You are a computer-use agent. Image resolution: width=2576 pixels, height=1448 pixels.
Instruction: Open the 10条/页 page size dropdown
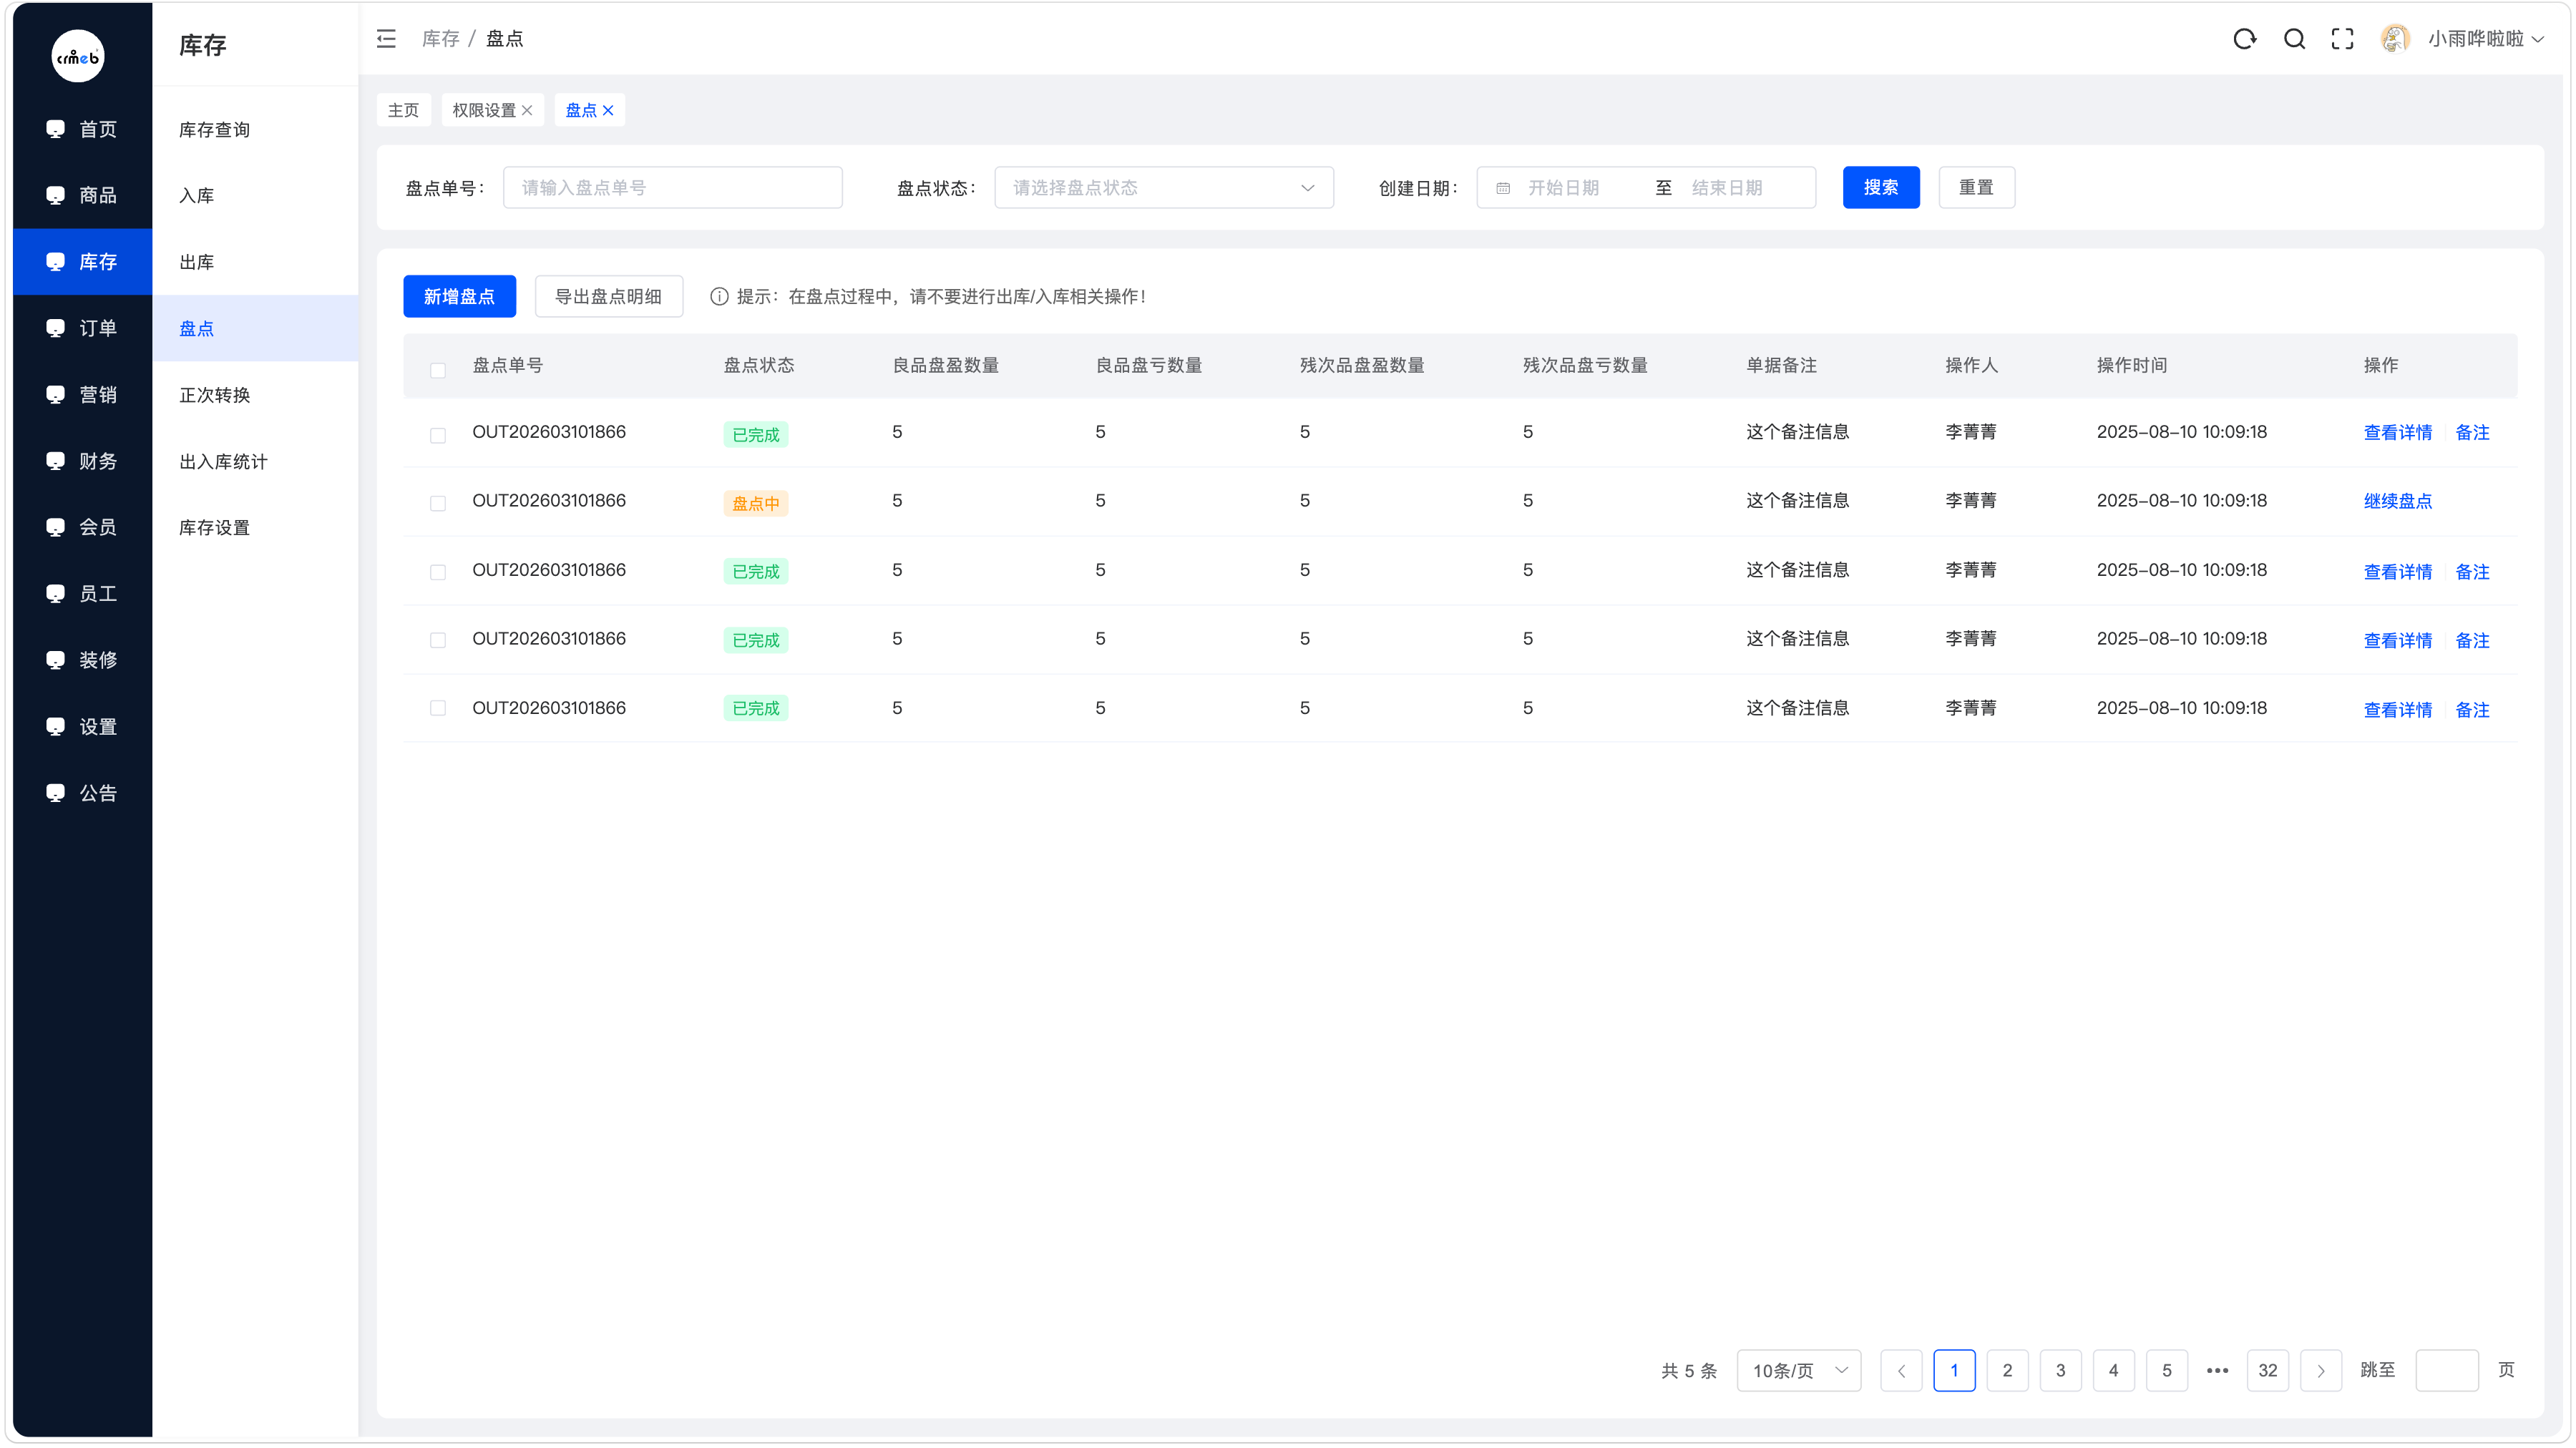click(1799, 1371)
